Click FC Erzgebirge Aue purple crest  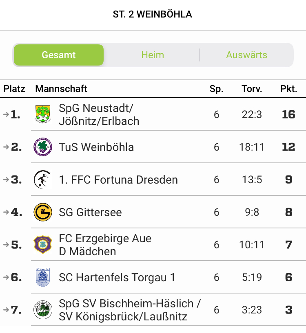[43, 245]
